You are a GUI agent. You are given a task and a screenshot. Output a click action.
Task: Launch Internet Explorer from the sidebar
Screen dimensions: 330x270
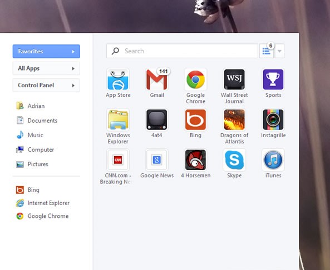pos(43,203)
